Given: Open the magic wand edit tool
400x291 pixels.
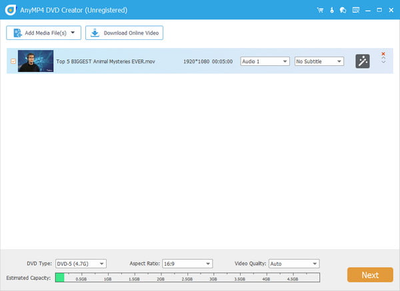Looking at the screenshot, I should [x=362, y=61].
